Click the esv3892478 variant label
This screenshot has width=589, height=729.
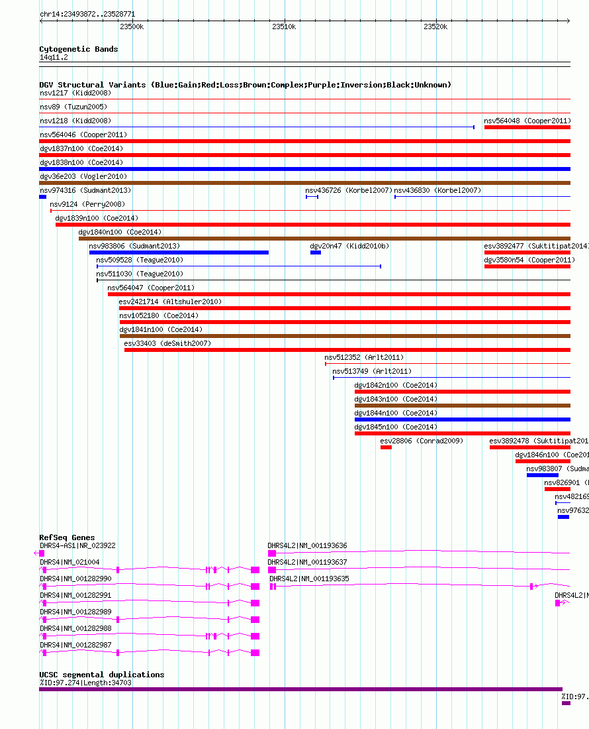click(539, 441)
